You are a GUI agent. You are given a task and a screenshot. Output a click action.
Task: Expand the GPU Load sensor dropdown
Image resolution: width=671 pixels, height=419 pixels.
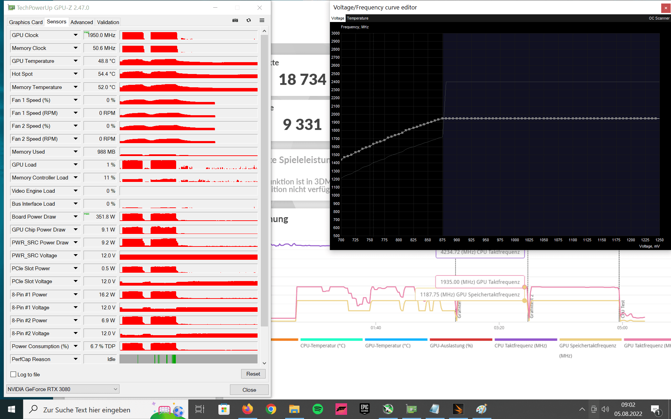(x=75, y=164)
